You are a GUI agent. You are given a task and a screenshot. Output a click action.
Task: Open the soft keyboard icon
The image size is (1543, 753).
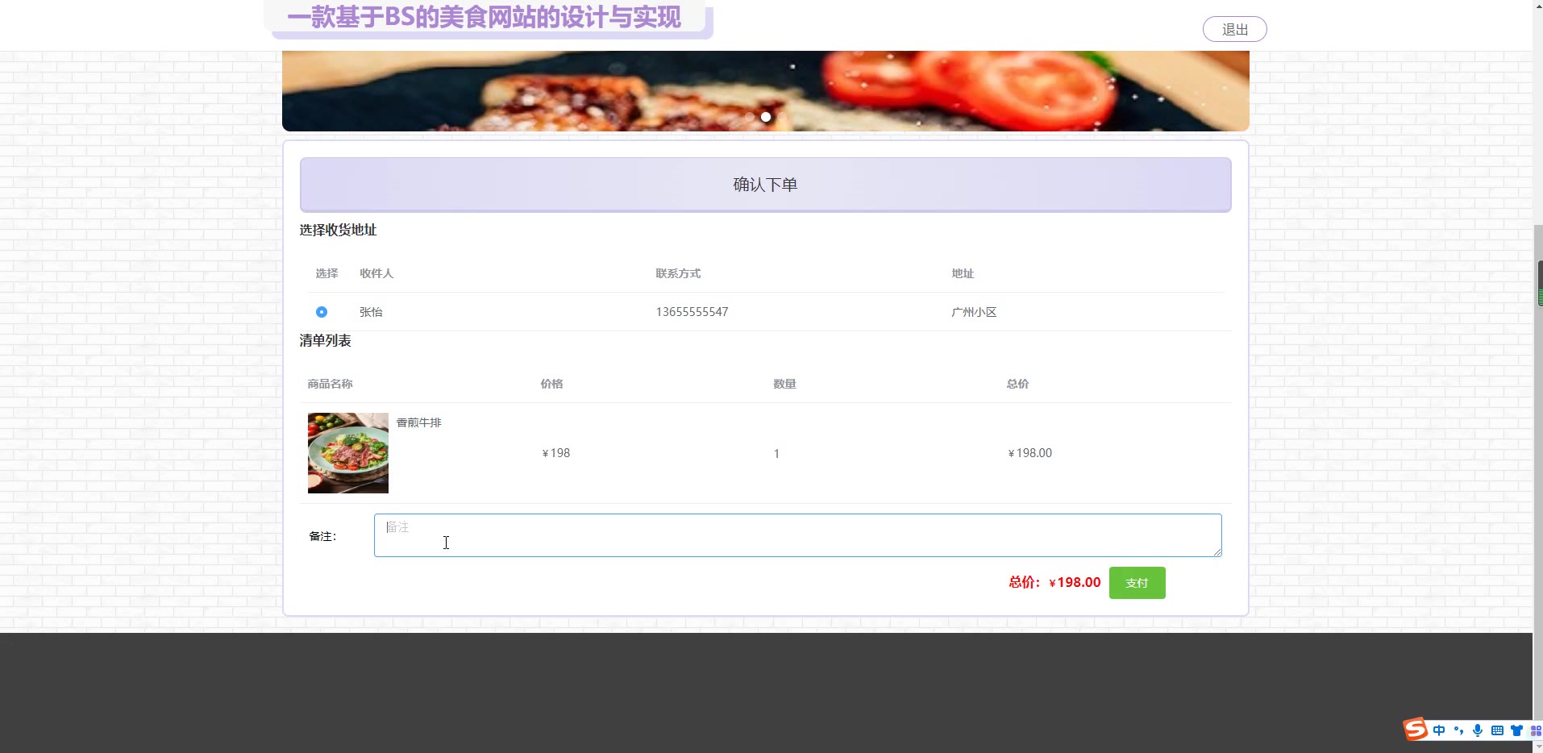point(1497,730)
